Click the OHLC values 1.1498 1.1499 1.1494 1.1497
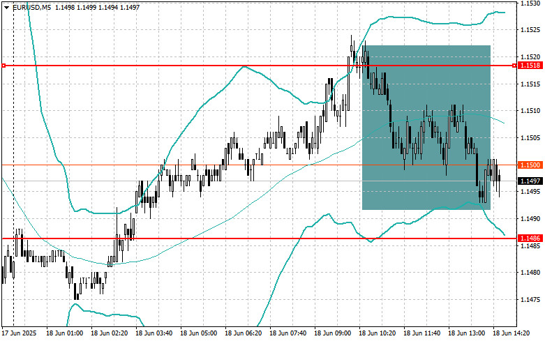The image size is (545, 341). tap(97, 7)
